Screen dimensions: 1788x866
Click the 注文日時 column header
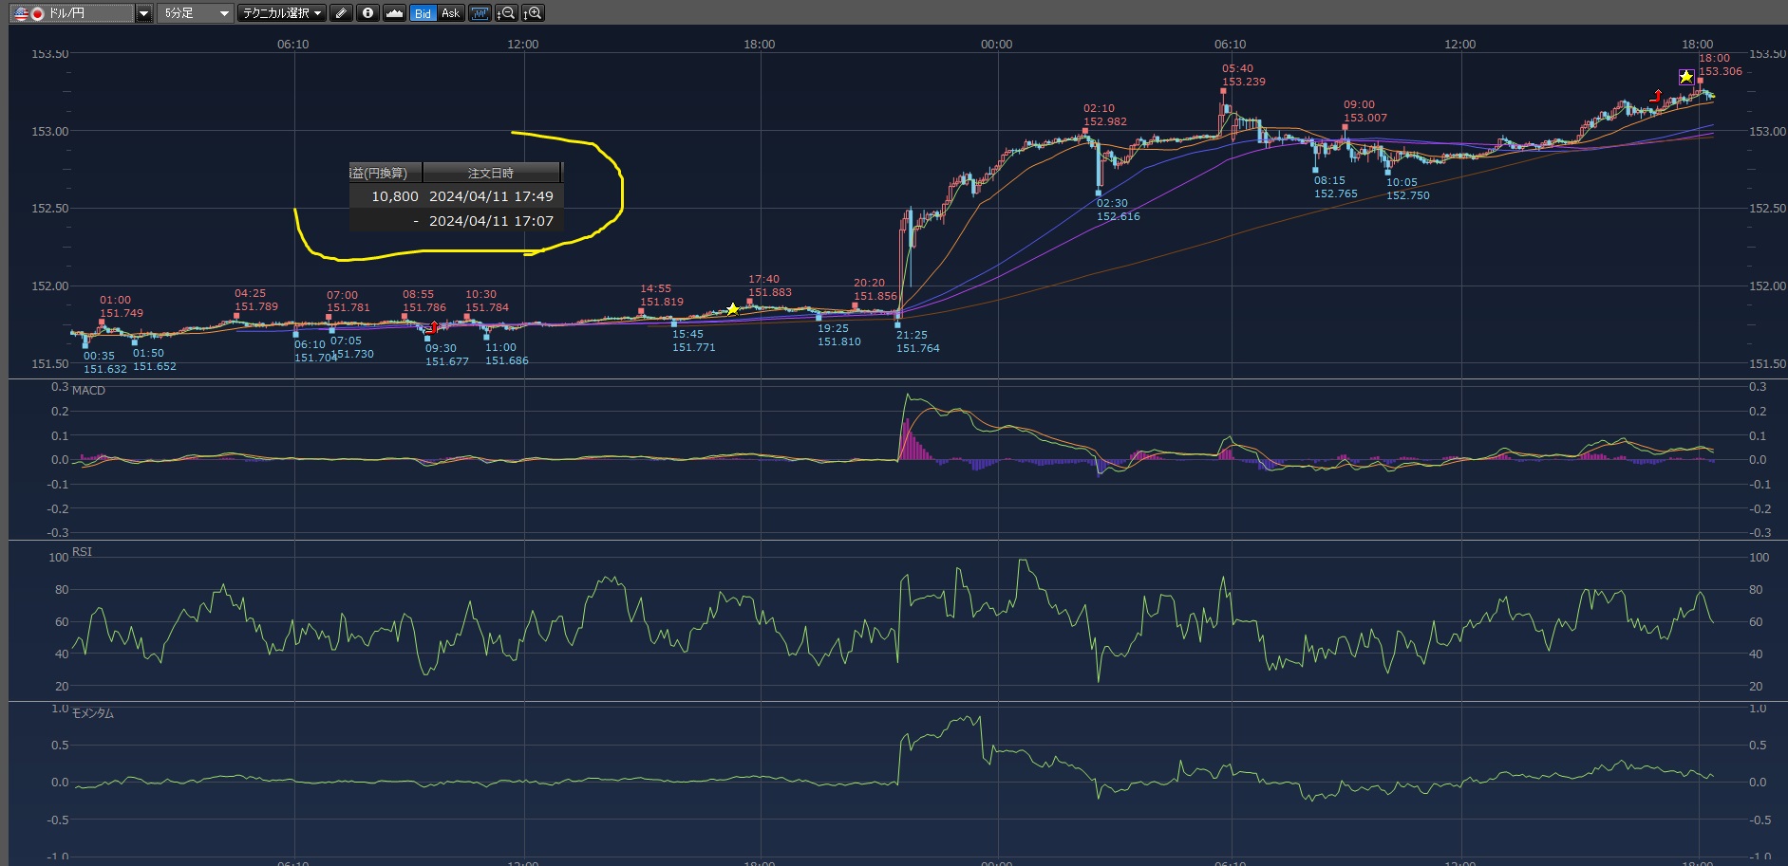(x=491, y=173)
